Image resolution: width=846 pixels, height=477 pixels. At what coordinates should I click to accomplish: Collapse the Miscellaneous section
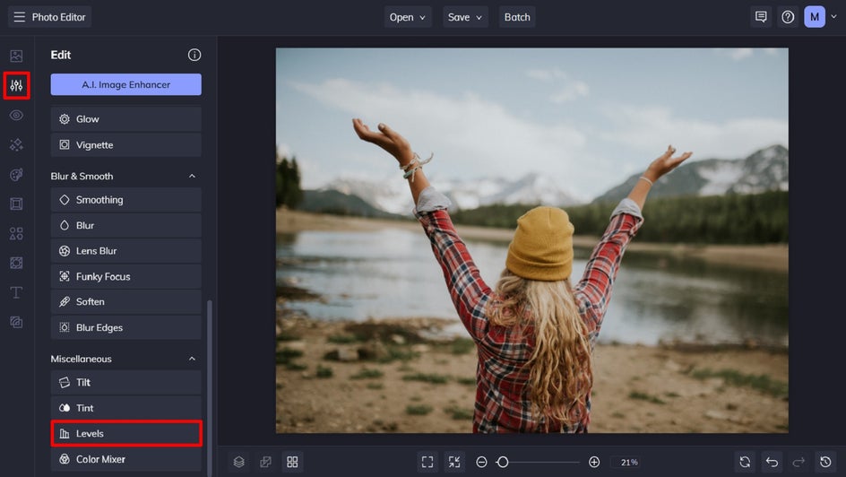click(x=192, y=360)
